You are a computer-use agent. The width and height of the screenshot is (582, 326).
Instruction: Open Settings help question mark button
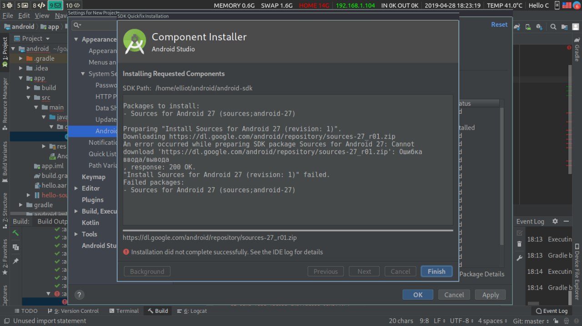(x=79, y=295)
